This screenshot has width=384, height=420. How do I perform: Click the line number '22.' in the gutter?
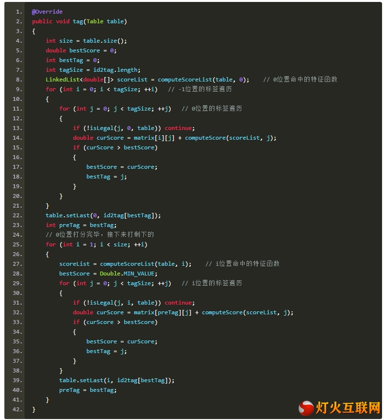coord(17,215)
